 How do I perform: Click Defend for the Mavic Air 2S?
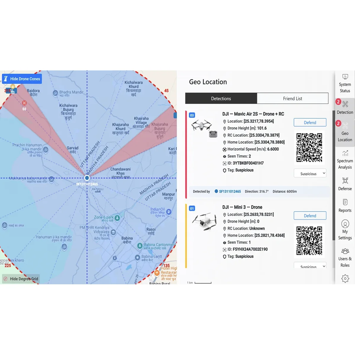click(x=310, y=122)
